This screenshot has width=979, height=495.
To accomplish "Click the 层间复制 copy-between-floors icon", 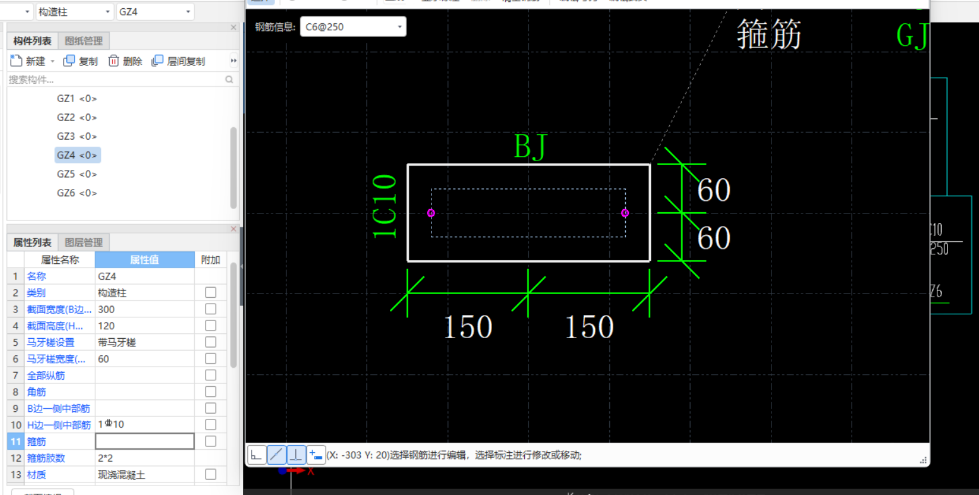I will coord(158,60).
